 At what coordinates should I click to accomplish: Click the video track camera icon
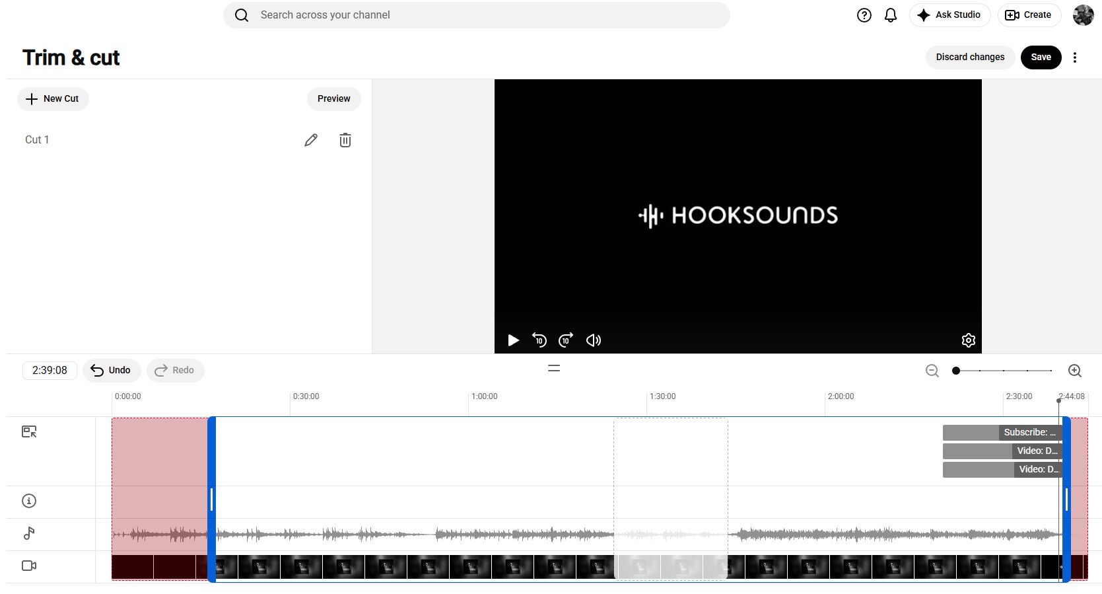point(29,566)
